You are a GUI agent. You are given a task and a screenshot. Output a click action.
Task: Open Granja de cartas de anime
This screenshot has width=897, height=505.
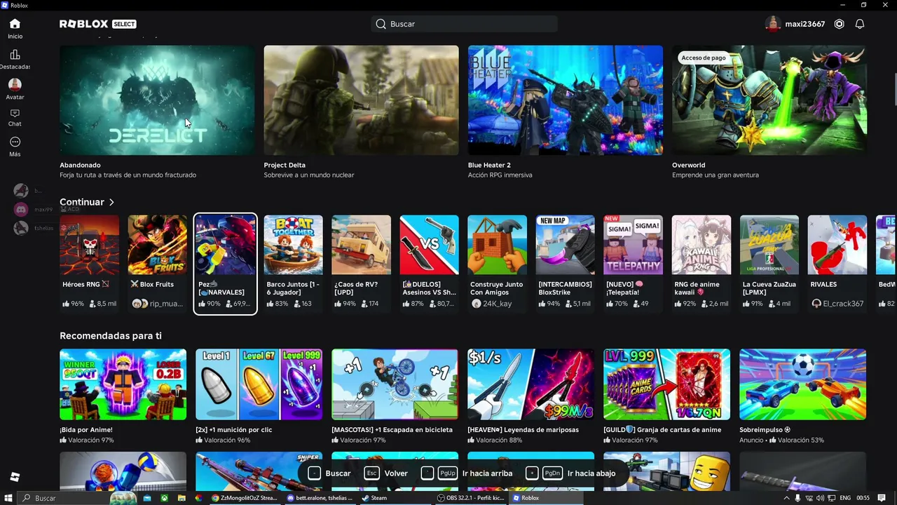click(x=667, y=397)
